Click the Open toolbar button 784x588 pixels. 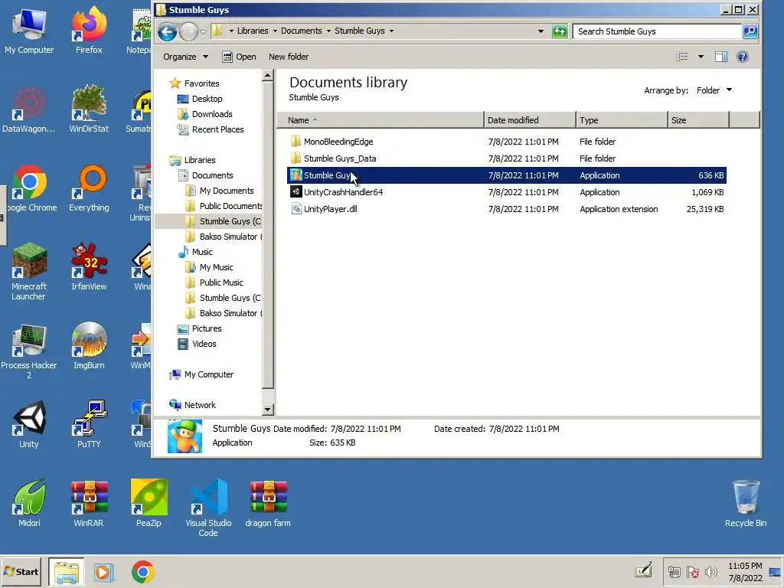click(239, 57)
